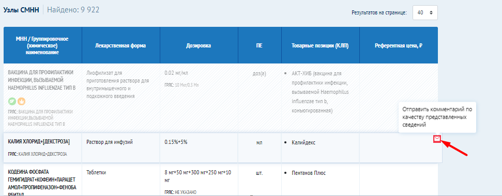Image resolution: width=502 pixels, height=196 pixels.
Task: Click the 'Товарные позиции (КЛП)' column header
Action: coord(320,46)
